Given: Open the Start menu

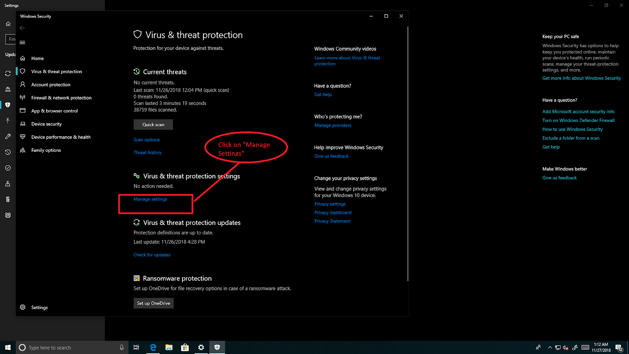Looking at the screenshot, I should pyautogui.click(x=7, y=347).
